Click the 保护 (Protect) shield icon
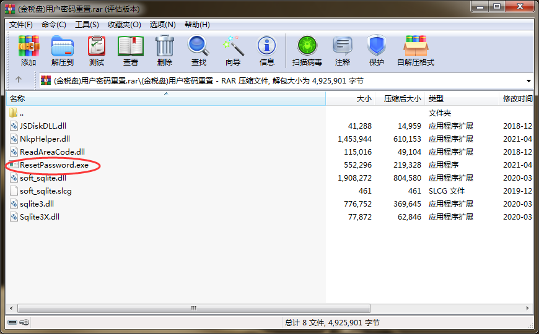 (377, 45)
